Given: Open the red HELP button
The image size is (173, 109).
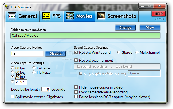Looking at the screenshot, I should (x=159, y=14).
